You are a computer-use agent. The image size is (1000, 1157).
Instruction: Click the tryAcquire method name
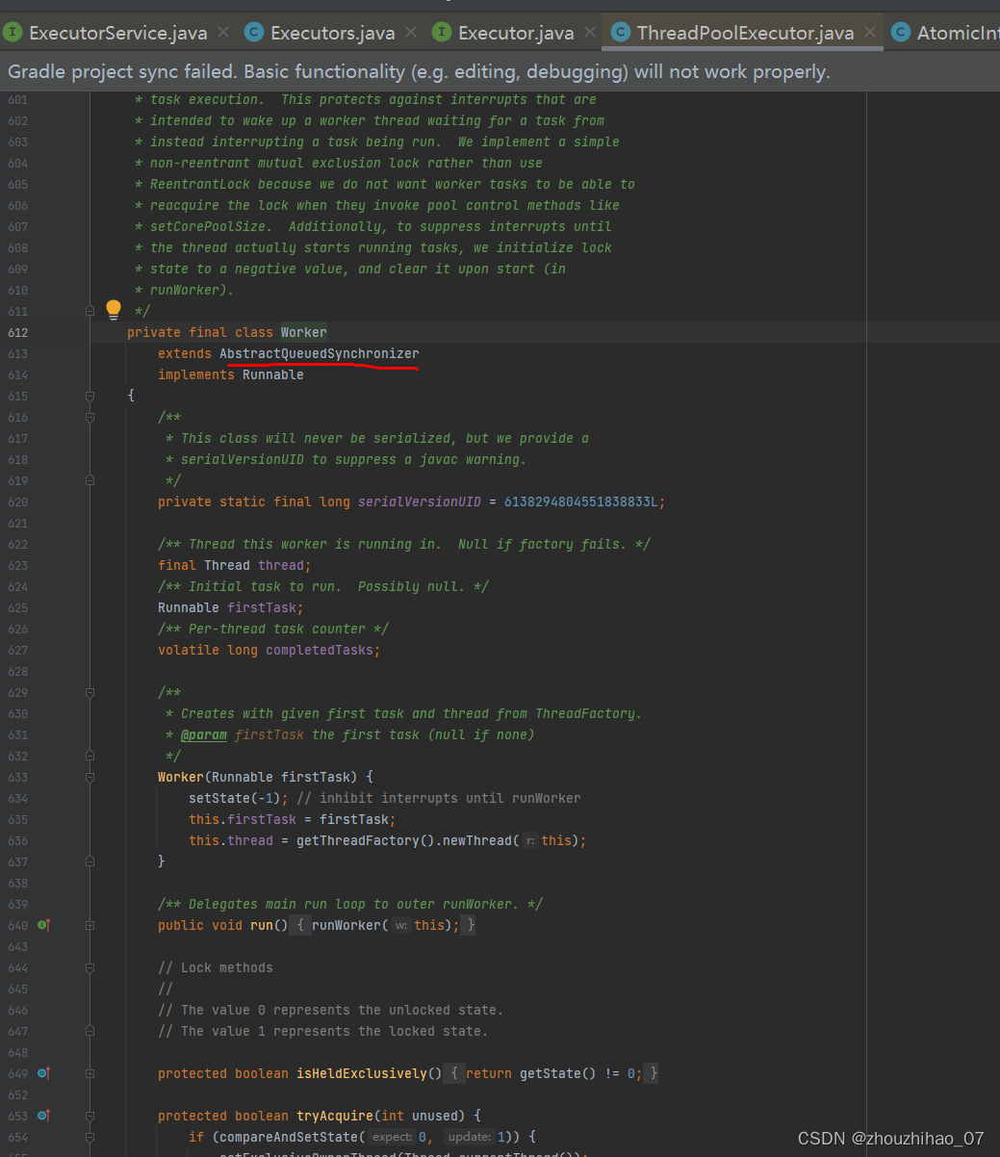tap(335, 1116)
